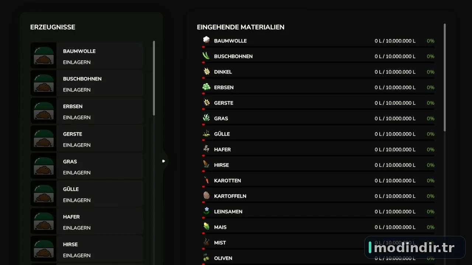Click the green bean icon for Buschbohnen
The image size is (472, 265).
(x=206, y=56)
